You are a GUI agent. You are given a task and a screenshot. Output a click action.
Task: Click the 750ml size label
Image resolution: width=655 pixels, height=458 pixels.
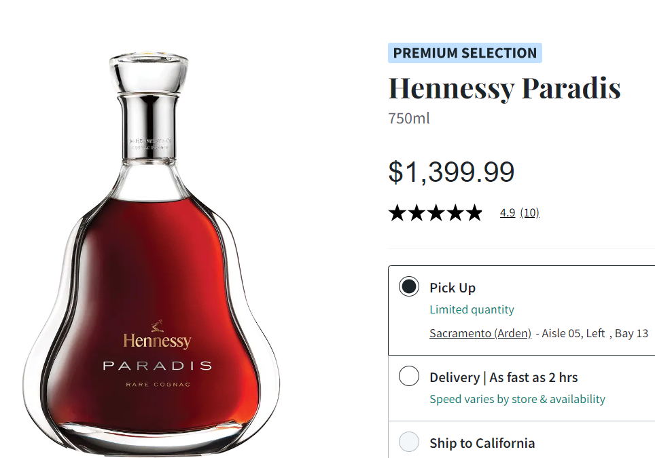click(409, 118)
